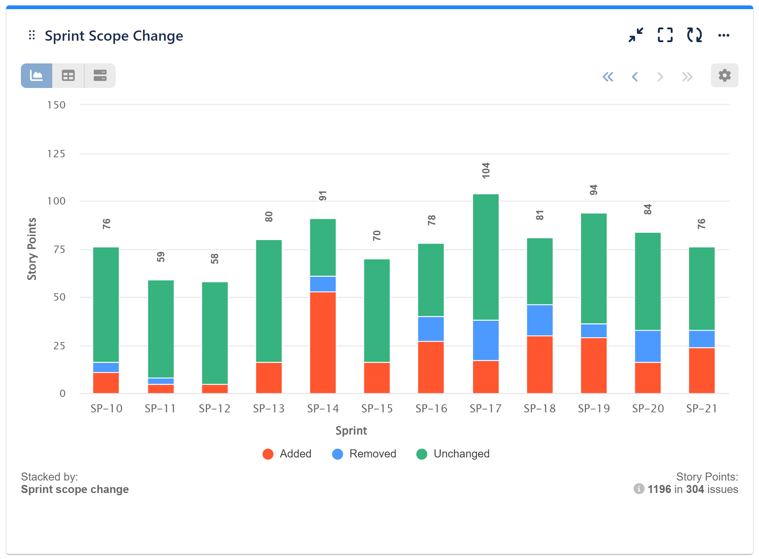Hide the Unchanged series via the legend
The image size is (759, 559).
point(453,454)
